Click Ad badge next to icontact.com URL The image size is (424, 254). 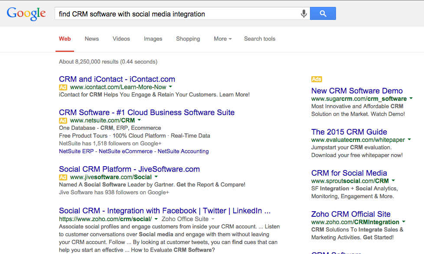coord(63,87)
